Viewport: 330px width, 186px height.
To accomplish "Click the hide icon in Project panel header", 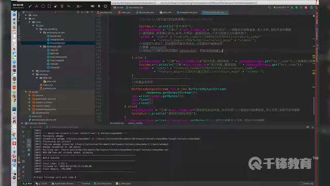I will coord(92,12).
